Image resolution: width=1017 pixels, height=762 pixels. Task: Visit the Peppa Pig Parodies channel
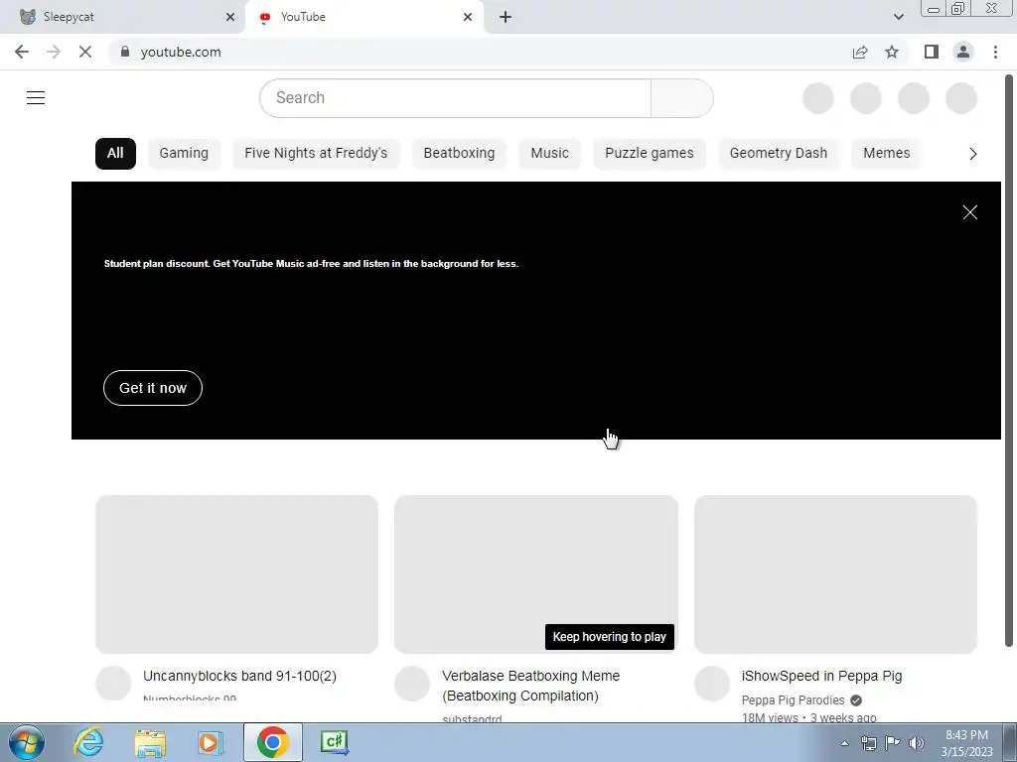(793, 700)
